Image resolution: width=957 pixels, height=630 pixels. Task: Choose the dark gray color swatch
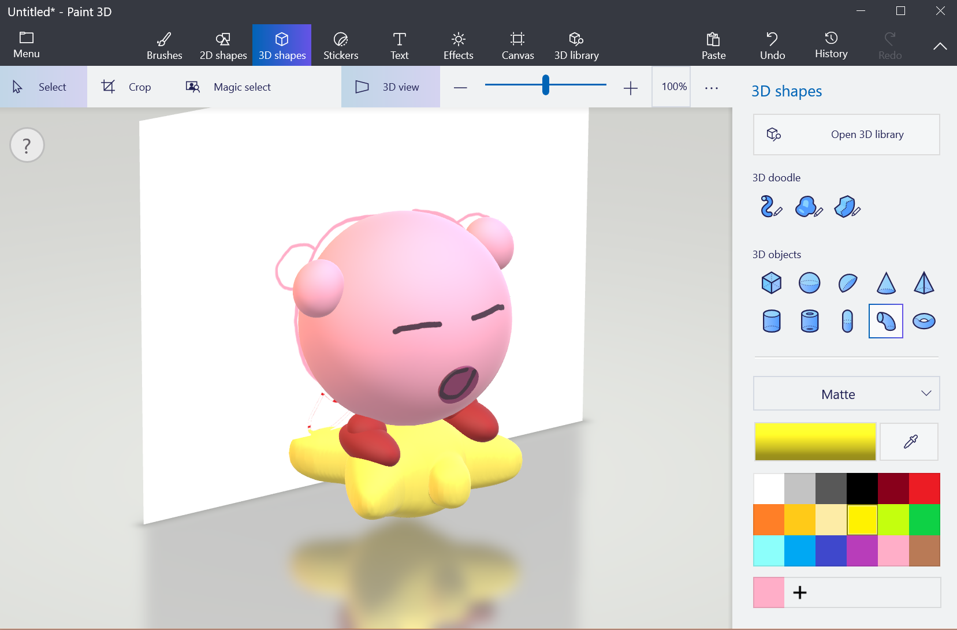point(832,489)
